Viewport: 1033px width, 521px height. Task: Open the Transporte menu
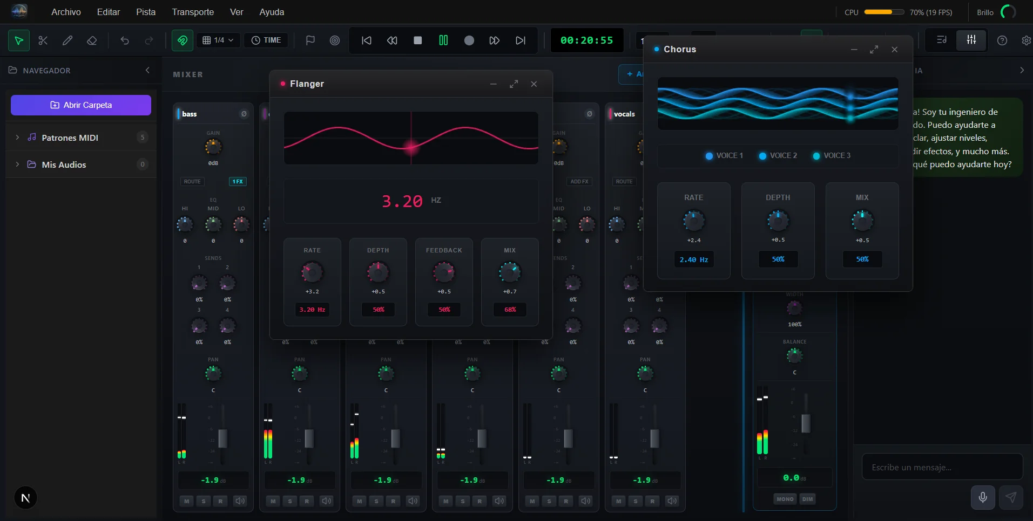click(193, 12)
